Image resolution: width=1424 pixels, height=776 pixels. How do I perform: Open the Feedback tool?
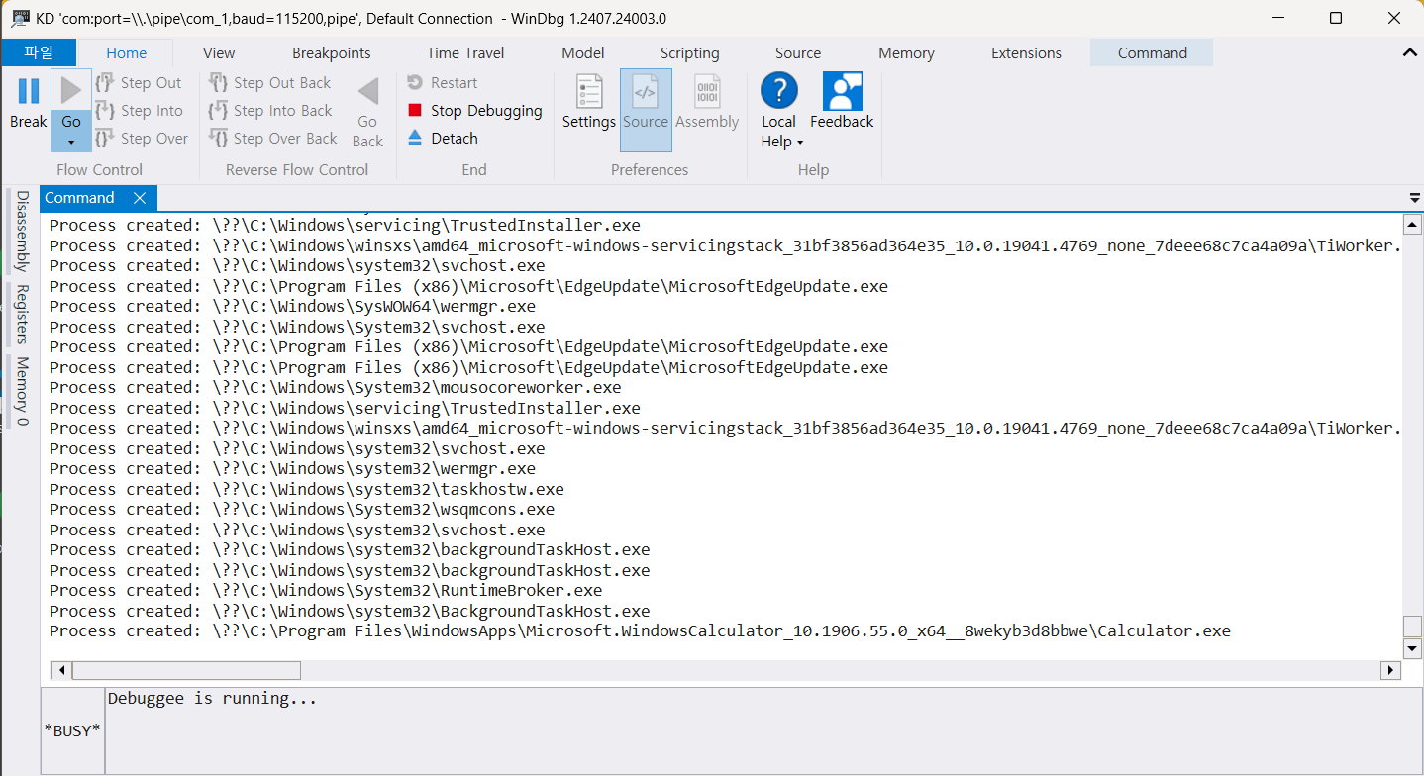coord(842,102)
